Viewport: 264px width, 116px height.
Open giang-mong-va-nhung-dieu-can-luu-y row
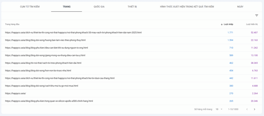coord(45,55)
